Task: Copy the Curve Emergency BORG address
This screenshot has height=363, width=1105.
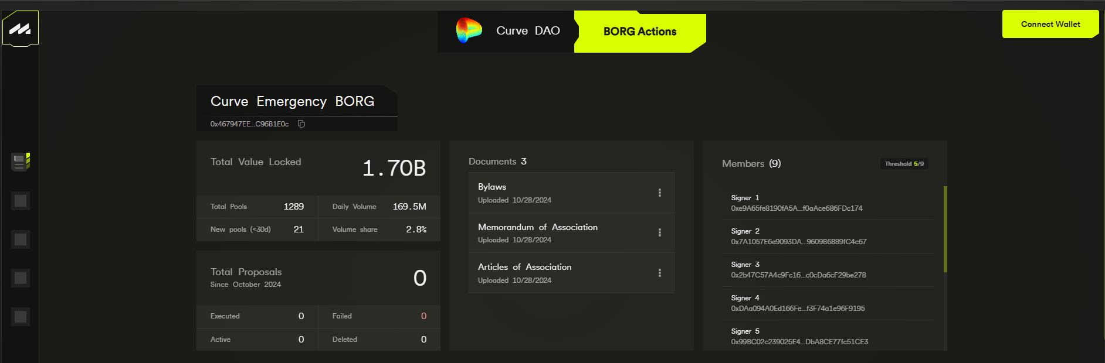Action: pos(301,124)
